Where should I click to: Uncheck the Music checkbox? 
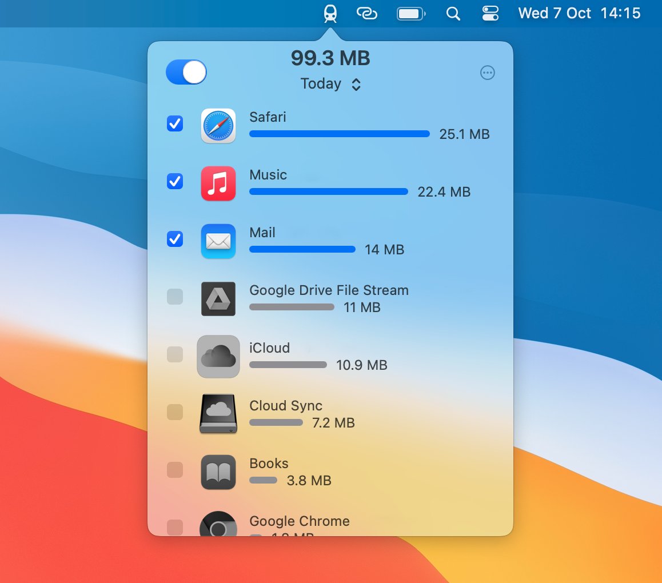coord(175,182)
